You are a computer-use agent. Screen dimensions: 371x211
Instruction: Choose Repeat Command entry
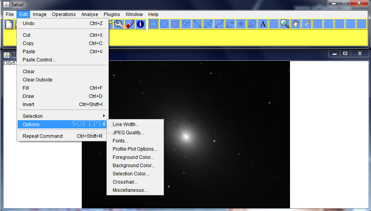tap(63, 136)
